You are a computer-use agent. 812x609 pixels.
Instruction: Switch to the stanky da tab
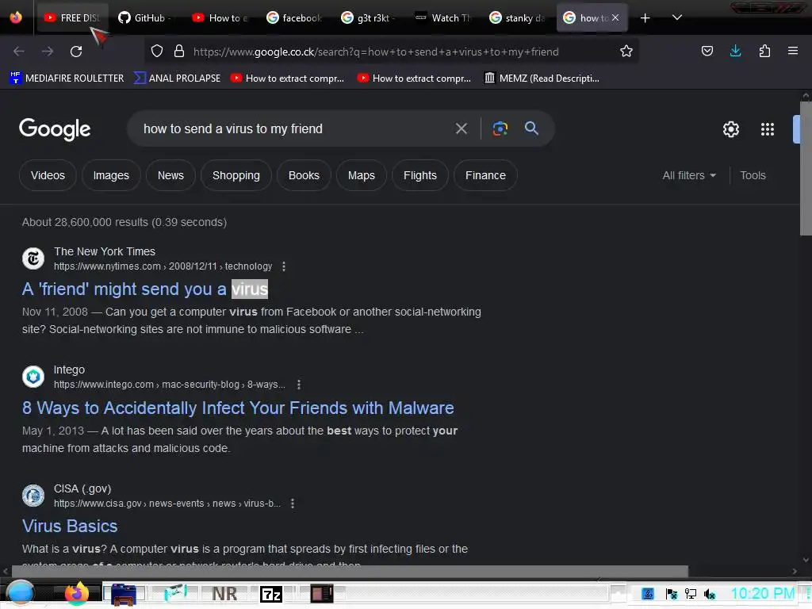click(519, 18)
